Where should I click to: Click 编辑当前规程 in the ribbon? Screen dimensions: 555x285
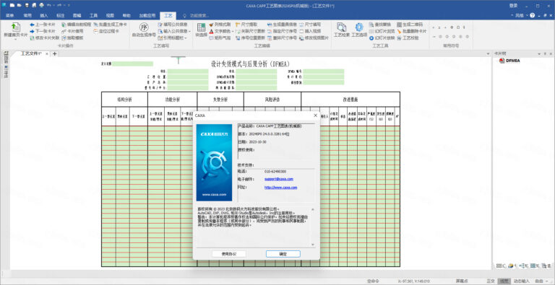76,25
